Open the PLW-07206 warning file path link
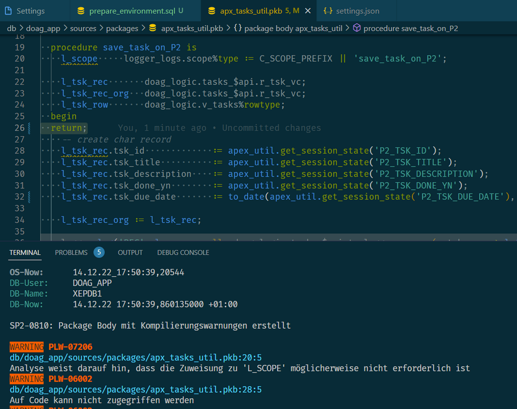Screen dimensions: 517x409 pyautogui.click(x=134, y=357)
